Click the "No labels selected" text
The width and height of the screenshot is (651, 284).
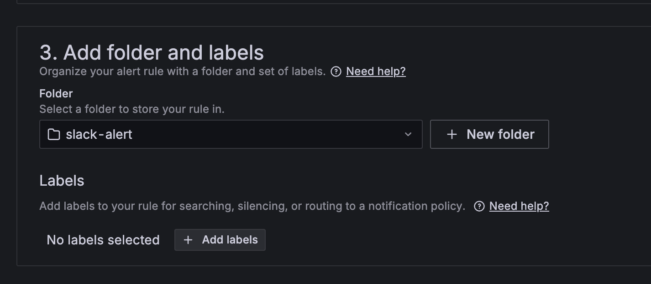[x=103, y=240]
